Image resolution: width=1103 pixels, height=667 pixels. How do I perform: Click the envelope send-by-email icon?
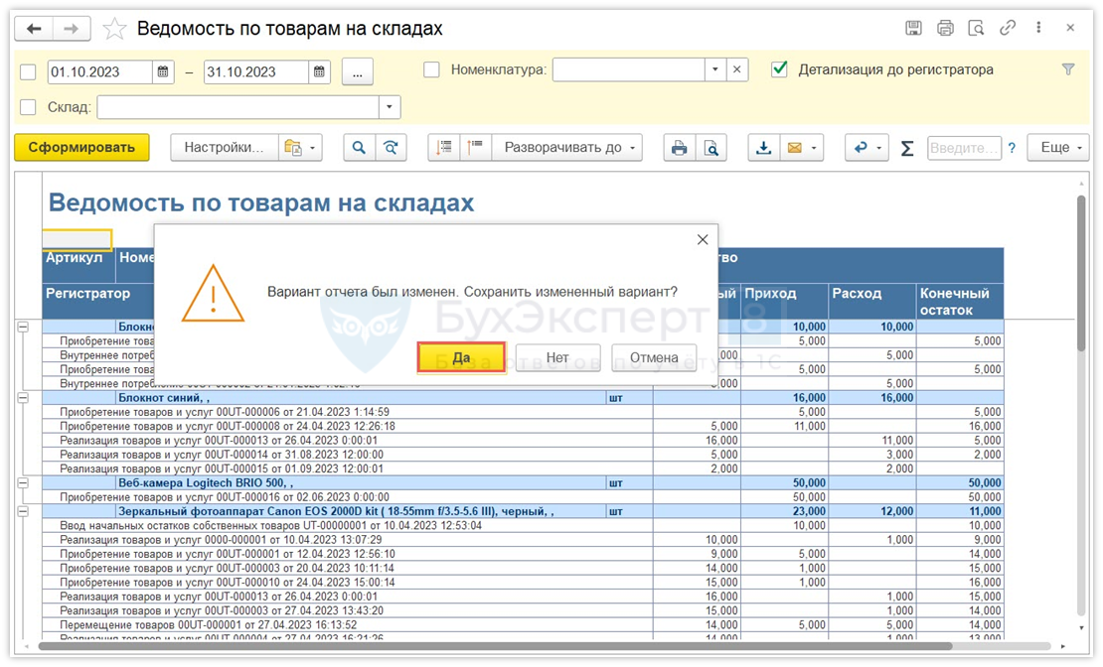point(794,148)
